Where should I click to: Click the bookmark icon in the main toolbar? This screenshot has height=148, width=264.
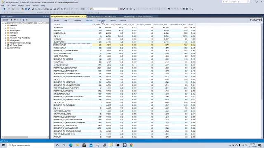click(x=169, y=9)
